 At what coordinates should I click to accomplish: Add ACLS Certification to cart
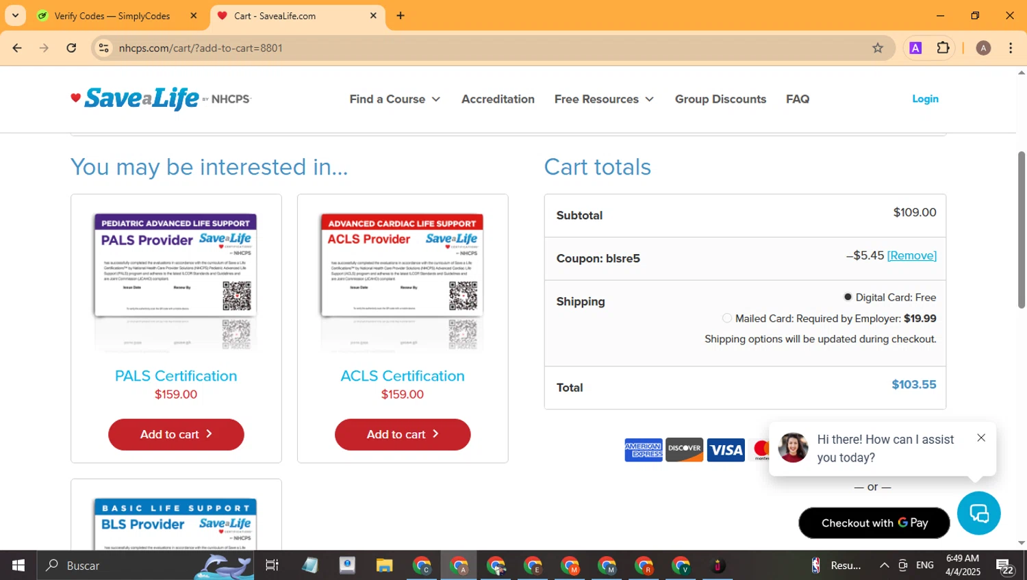[x=403, y=434]
